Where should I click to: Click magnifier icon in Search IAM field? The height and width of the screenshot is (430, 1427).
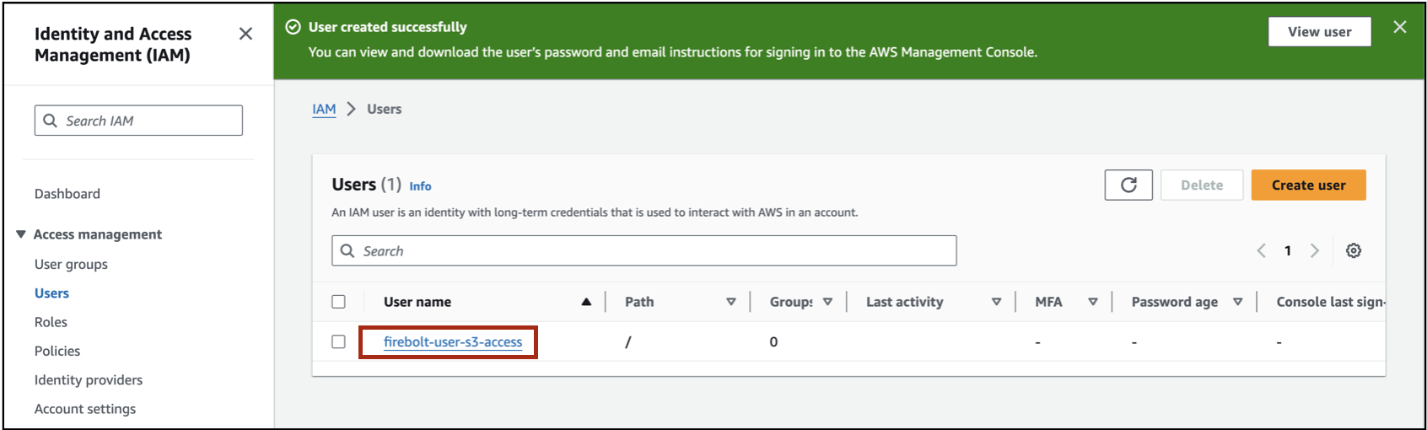coord(51,121)
